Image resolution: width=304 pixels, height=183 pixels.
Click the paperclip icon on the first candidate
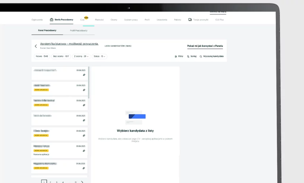[x=84, y=75]
